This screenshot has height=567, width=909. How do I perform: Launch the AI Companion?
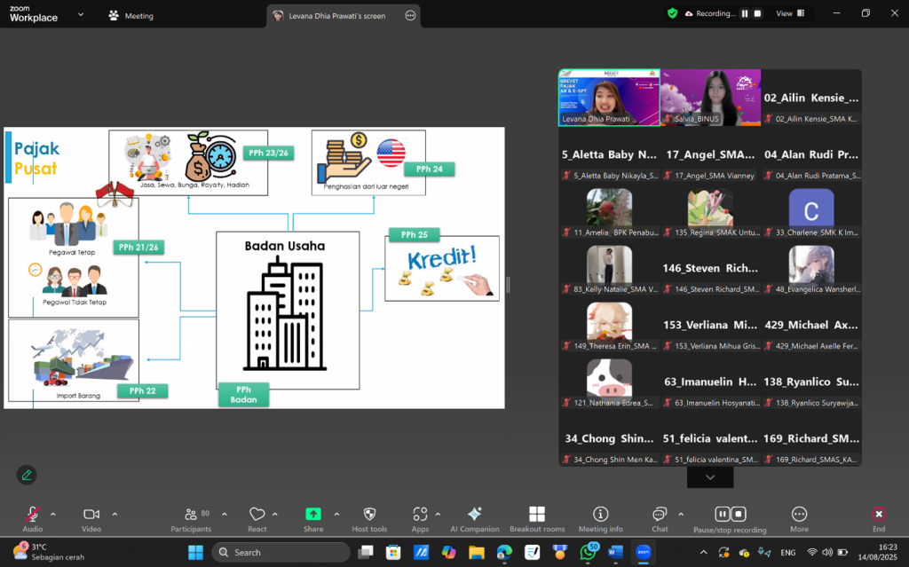[x=474, y=518]
